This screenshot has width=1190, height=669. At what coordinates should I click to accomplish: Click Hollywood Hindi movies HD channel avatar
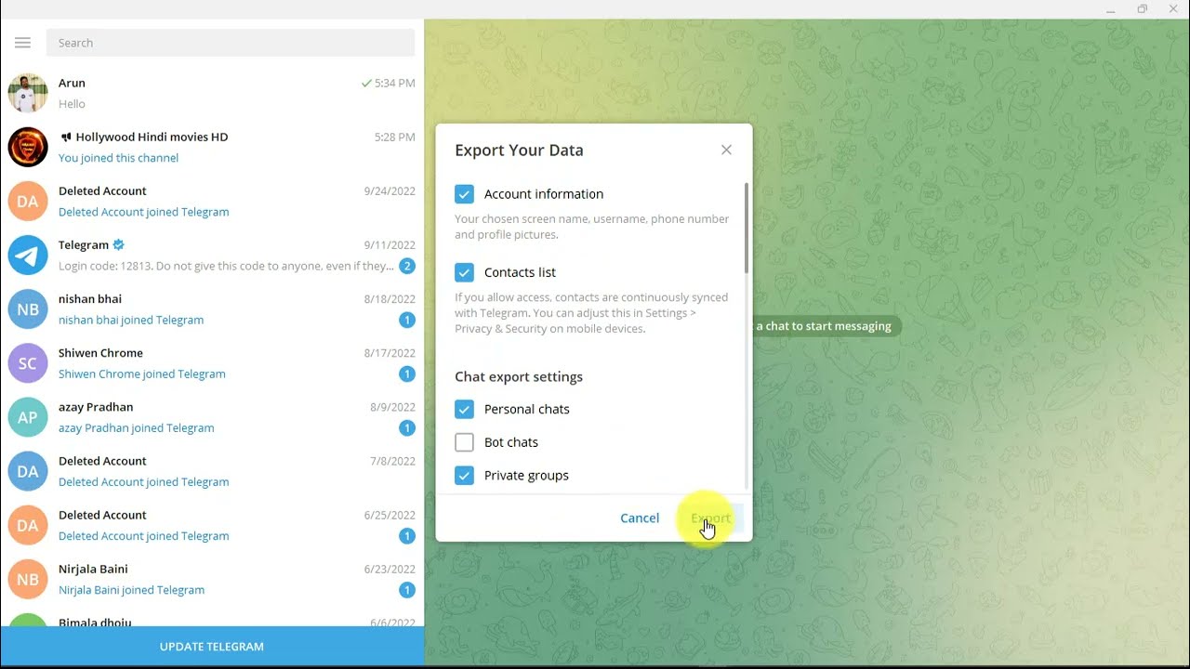28,147
